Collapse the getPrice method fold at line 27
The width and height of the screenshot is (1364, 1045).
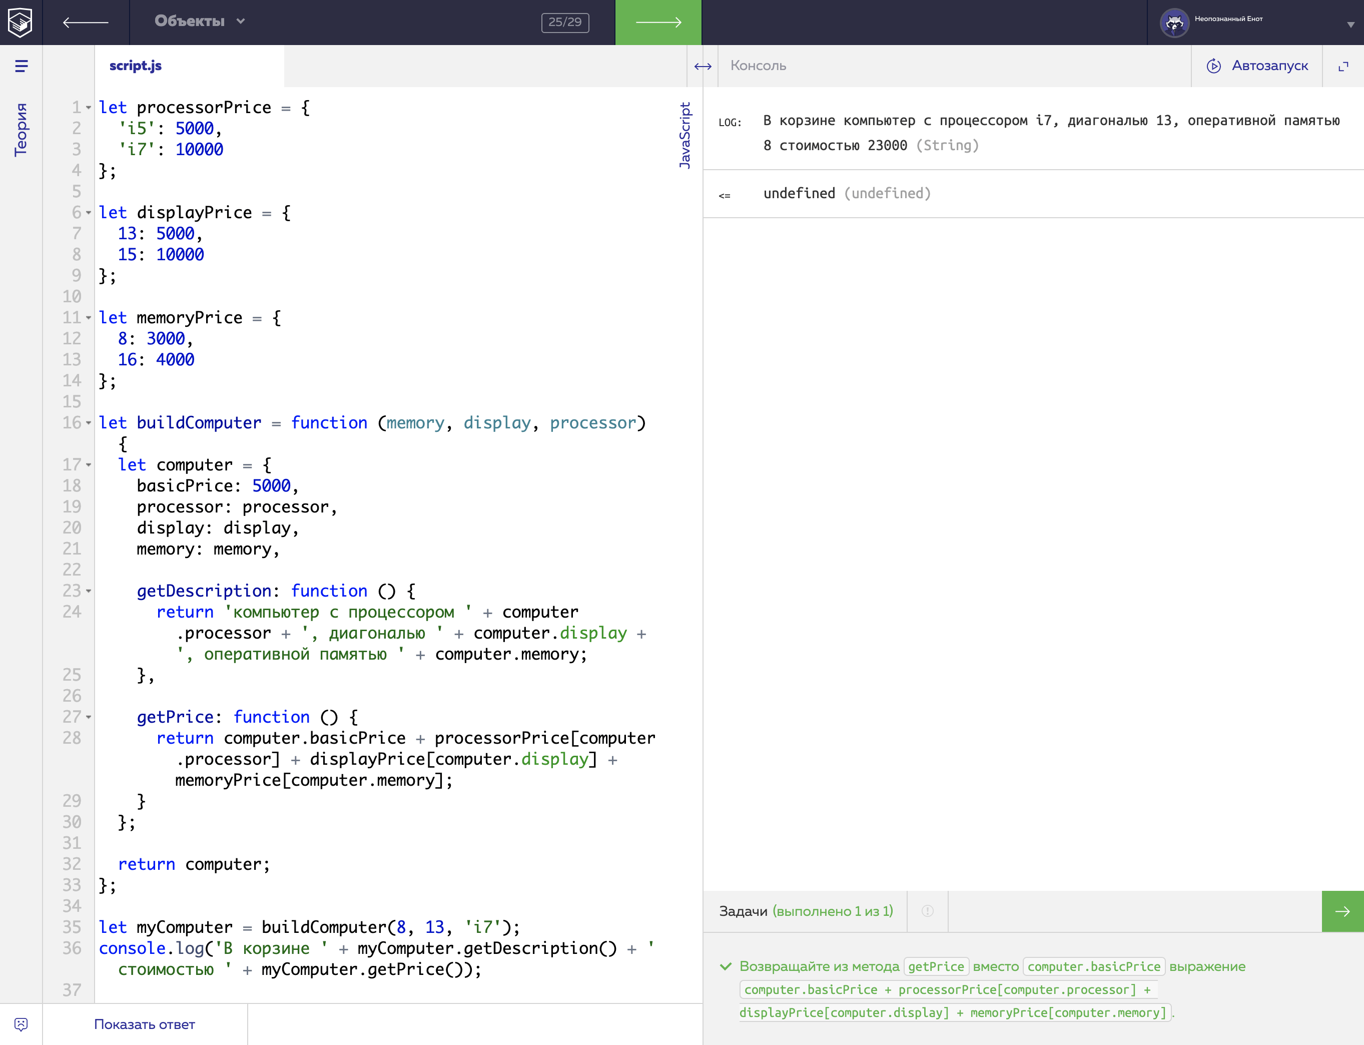(89, 717)
